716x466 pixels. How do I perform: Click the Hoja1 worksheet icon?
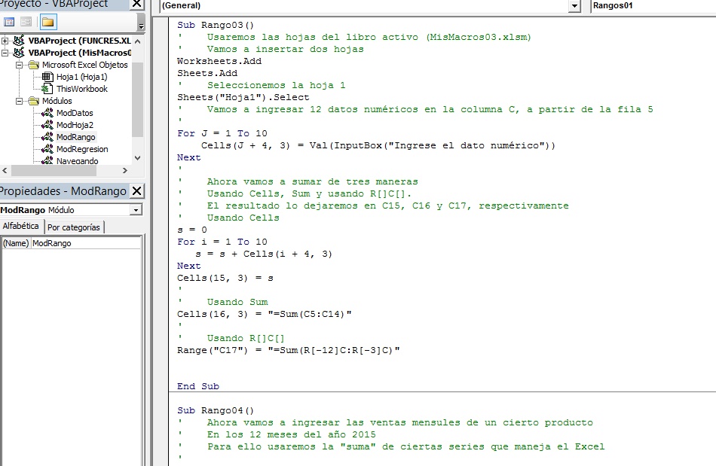coord(47,77)
